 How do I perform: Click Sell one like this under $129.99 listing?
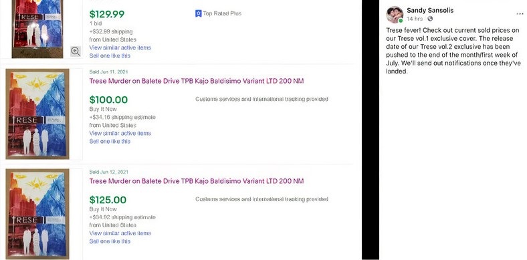click(110, 55)
